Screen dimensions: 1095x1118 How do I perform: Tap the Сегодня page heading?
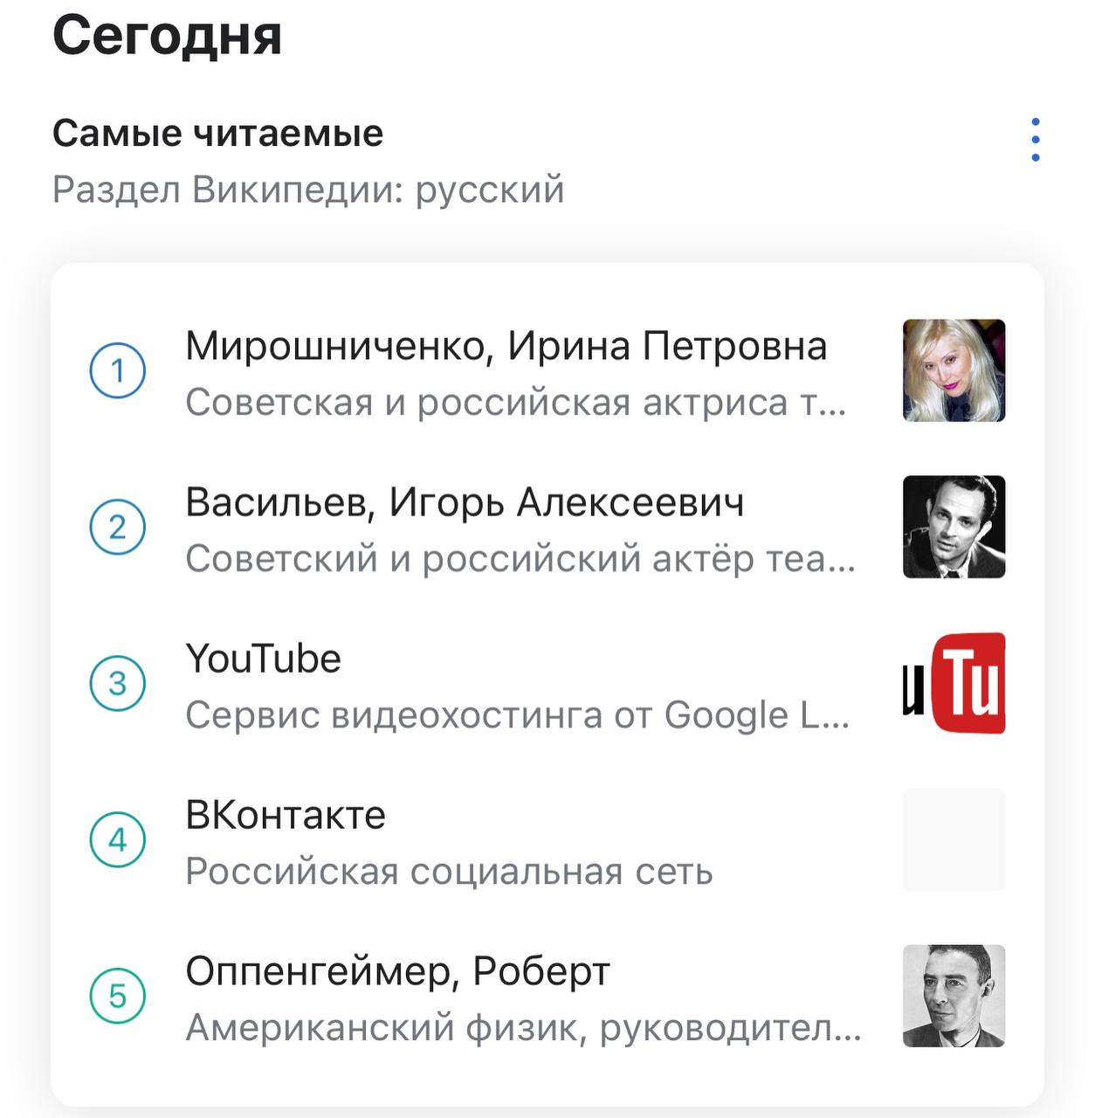tap(167, 37)
